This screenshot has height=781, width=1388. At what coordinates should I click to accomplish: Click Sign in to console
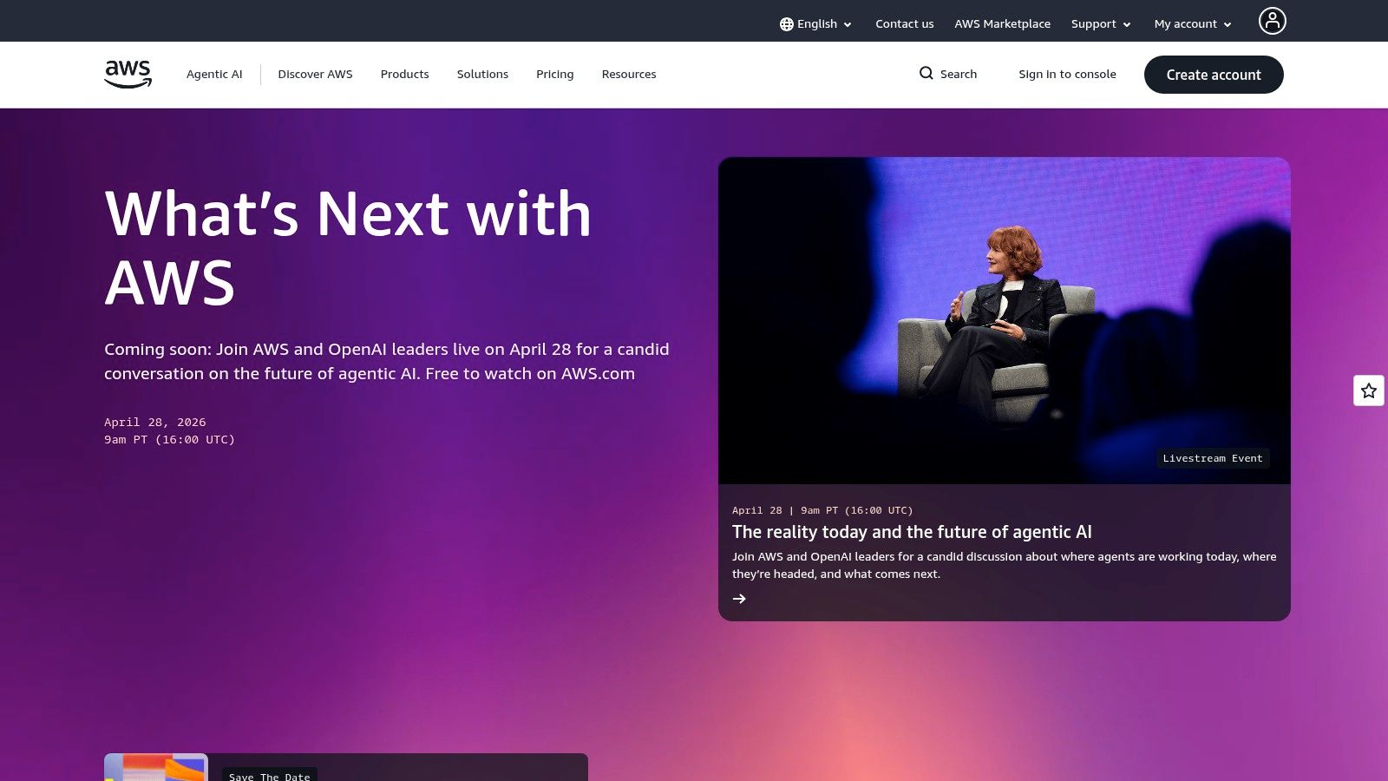click(x=1067, y=75)
